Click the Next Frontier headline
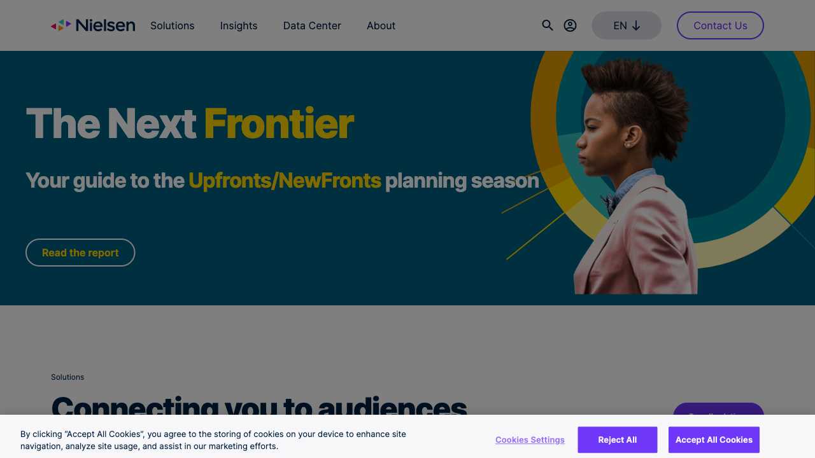This screenshot has height=458, width=815. point(189,123)
